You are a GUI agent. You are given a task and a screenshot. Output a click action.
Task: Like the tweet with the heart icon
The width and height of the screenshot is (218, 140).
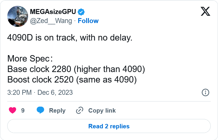point(12,111)
